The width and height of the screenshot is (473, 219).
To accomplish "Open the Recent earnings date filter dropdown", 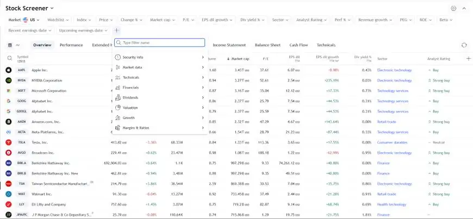I will point(30,30).
